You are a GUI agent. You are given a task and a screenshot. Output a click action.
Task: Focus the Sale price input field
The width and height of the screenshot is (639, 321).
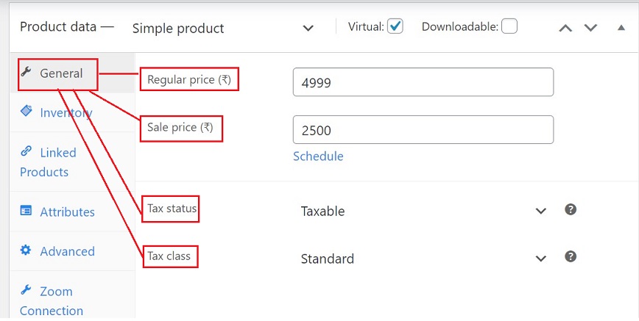pyautogui.click(x=423, y=130)
